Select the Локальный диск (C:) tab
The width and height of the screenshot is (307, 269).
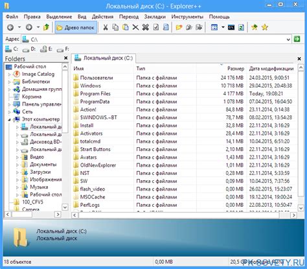point(104,58)
